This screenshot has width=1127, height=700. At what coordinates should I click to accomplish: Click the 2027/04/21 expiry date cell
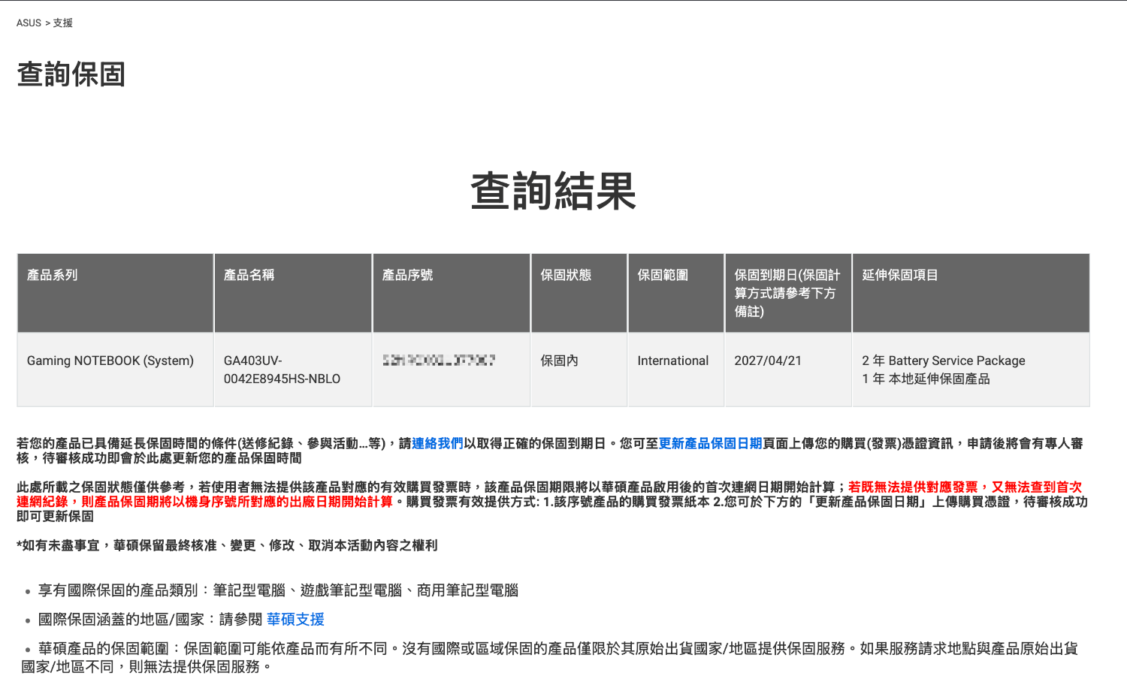[768, 361]
